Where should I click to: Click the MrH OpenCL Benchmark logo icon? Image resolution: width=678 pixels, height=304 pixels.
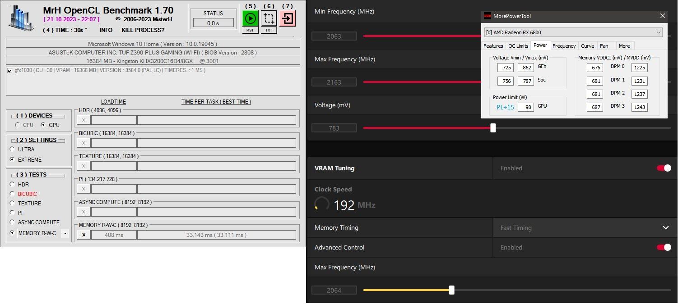(x=21, y=18)
